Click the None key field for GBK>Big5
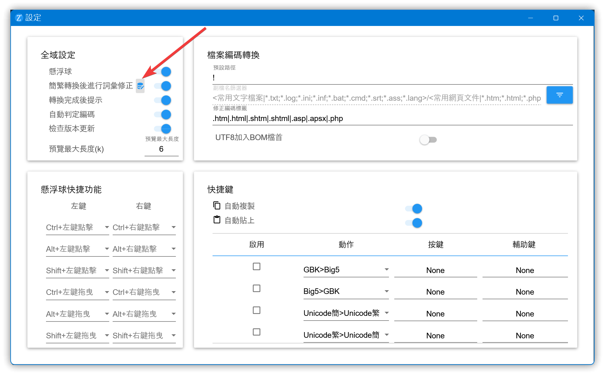This screenshot has width=603, height=374. pyautogui.click(x=435, y=270)
